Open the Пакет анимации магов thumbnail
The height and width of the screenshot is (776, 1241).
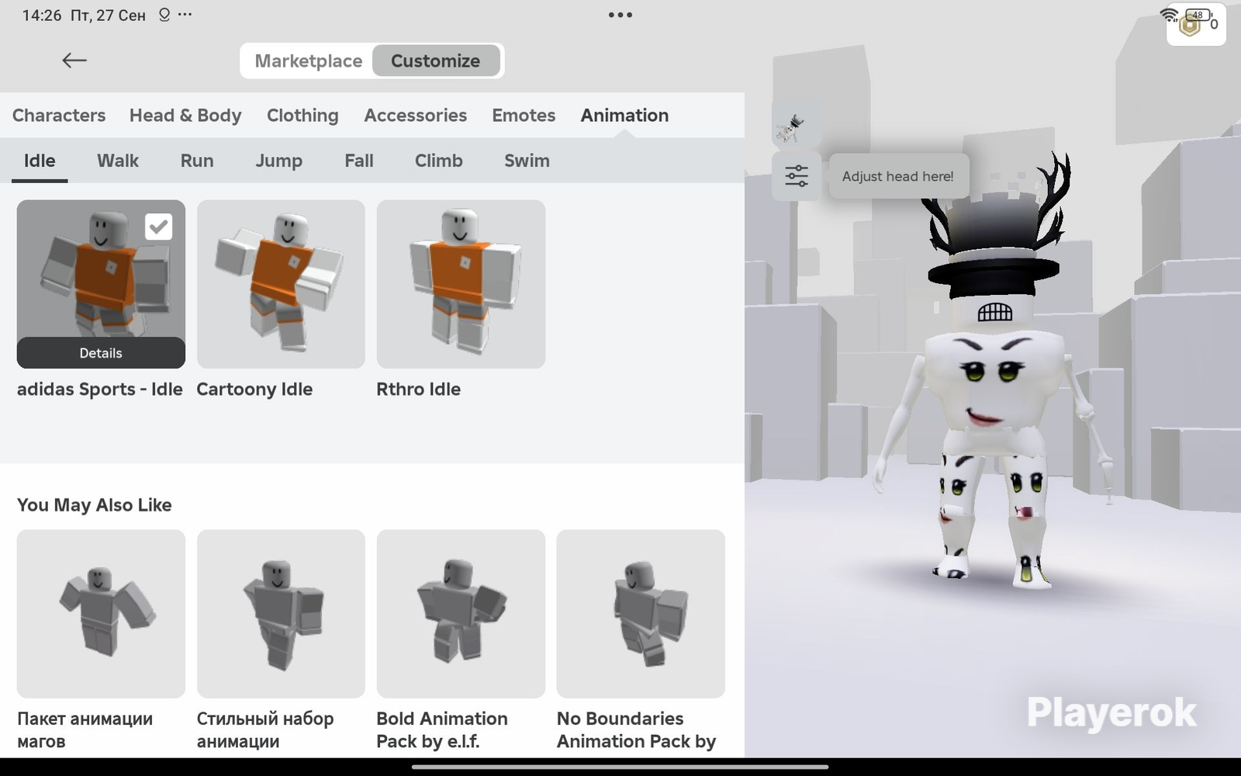tap(101, 614)
